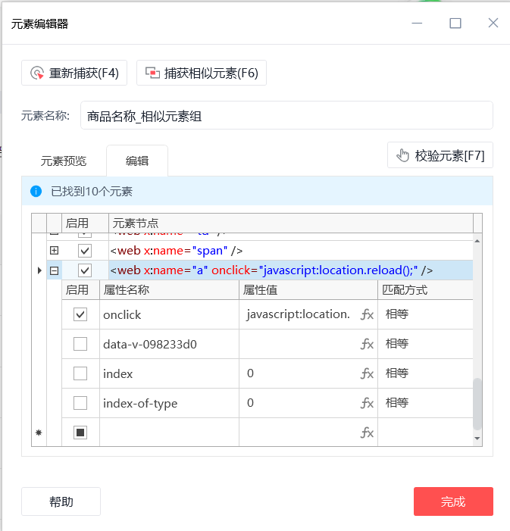
Task: Open match mode for data-v-098233d0 row
Action: point(425,344)
